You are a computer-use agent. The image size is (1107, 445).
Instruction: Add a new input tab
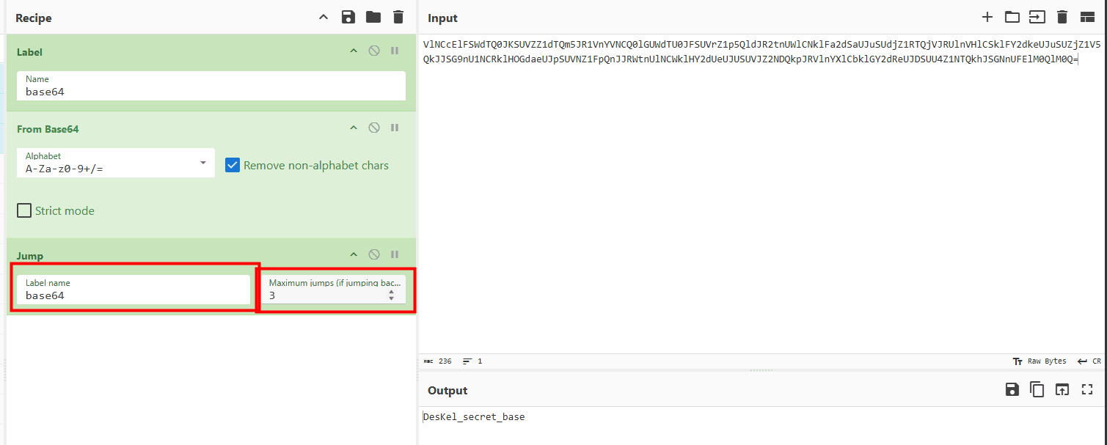click(987, 18)
